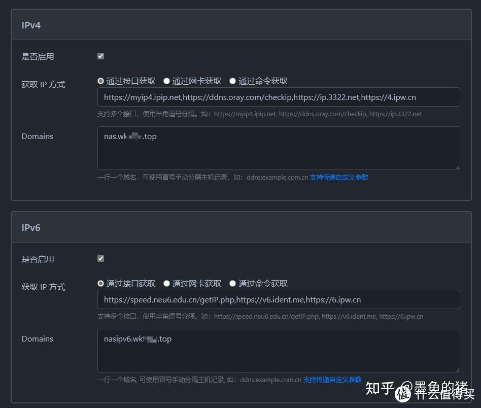
Task: Enable the IPv4 是否启用 checkbox
Action: (x=100, y=56)
